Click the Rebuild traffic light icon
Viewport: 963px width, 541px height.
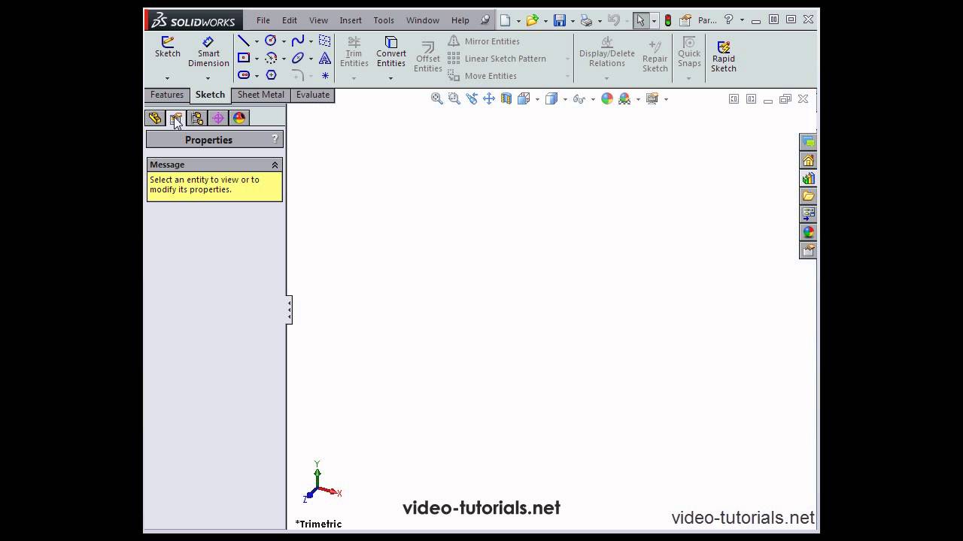667,20
